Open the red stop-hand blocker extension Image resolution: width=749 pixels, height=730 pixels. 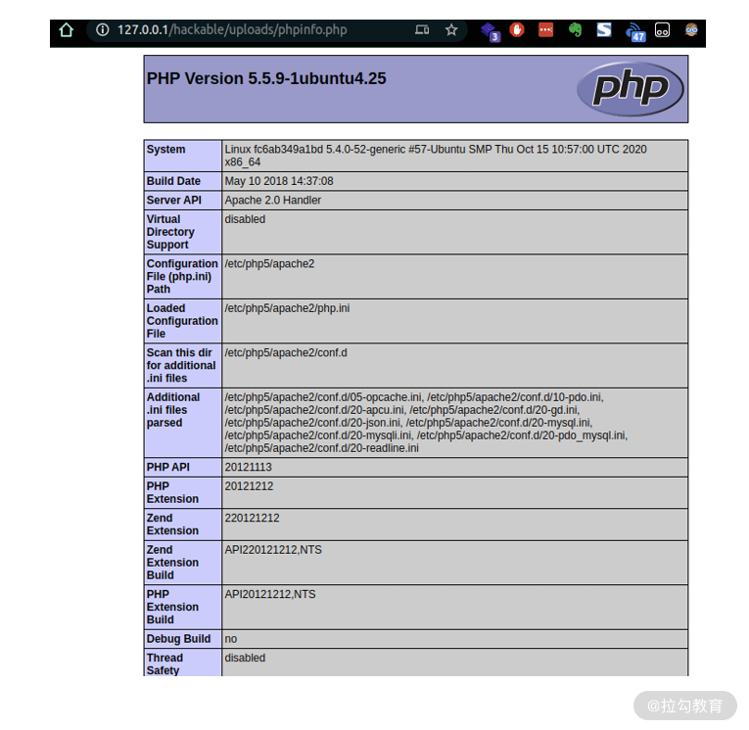[x=517, y=29]
